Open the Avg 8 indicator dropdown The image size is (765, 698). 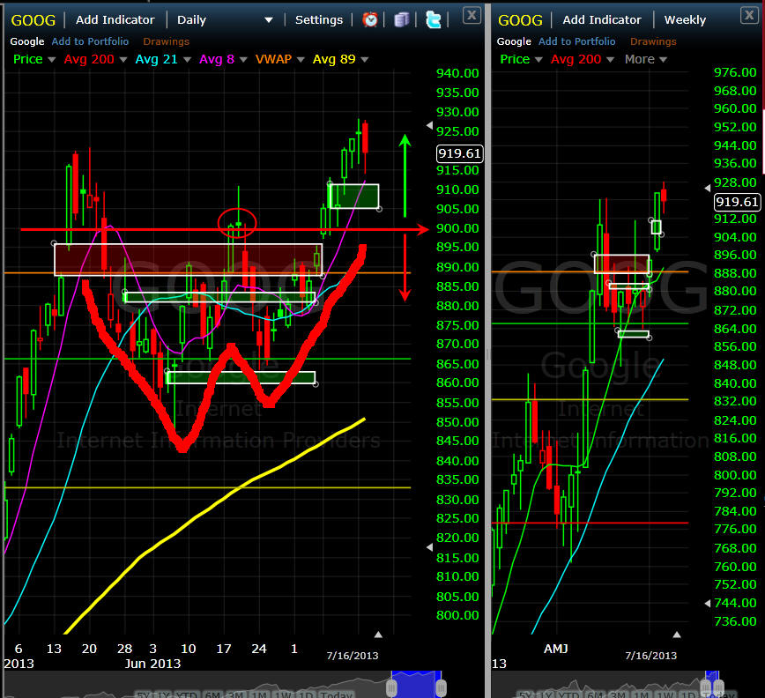coord(243,60)
